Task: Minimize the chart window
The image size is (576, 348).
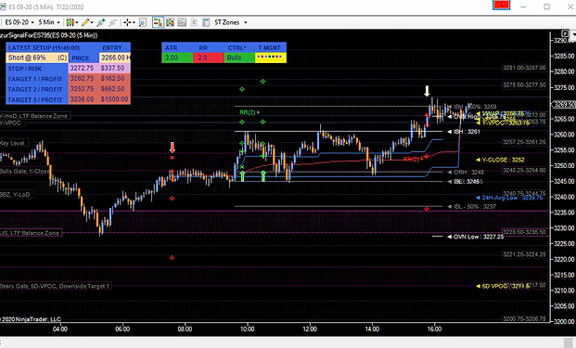Action: tap(523, 6)
